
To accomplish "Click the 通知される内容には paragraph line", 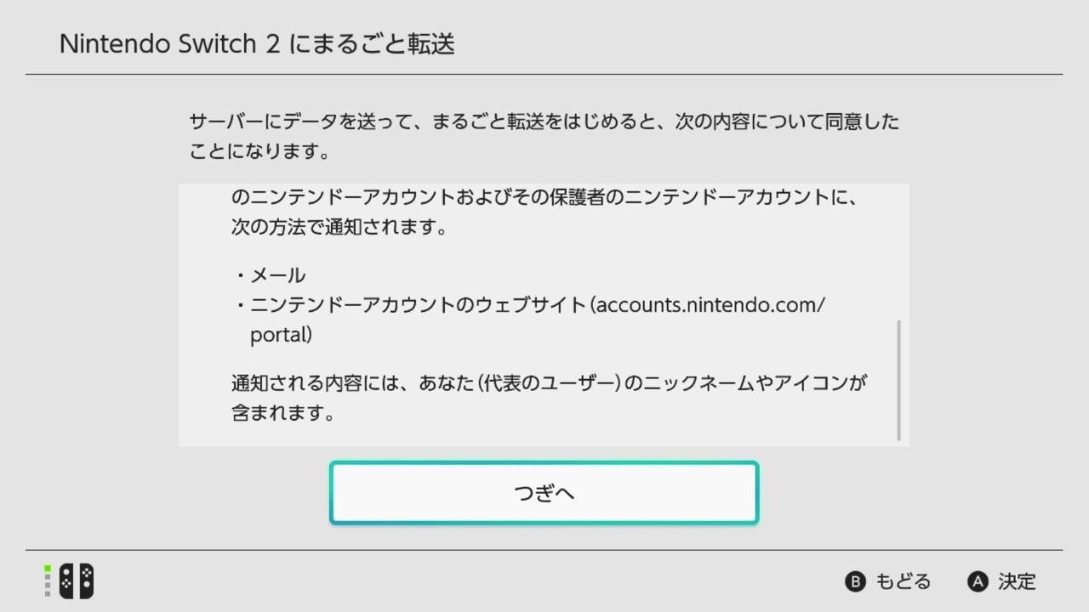I will pos(549,382).
